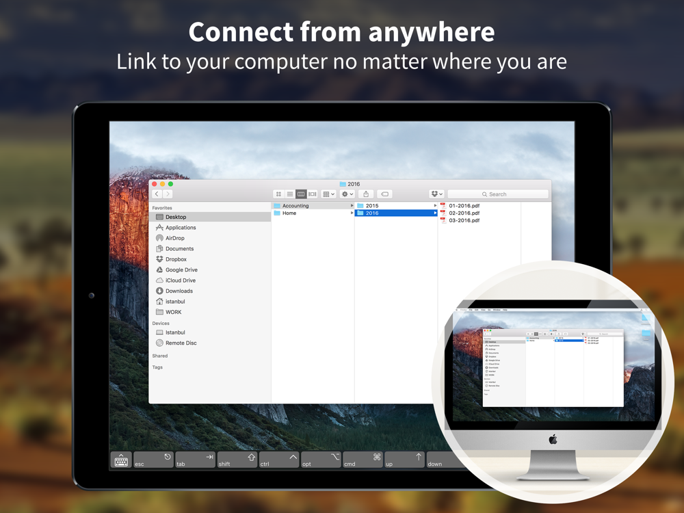Expand the 2015 folder arrow
The width and height of the screenshot is (684, 513).
click(435, 205)
